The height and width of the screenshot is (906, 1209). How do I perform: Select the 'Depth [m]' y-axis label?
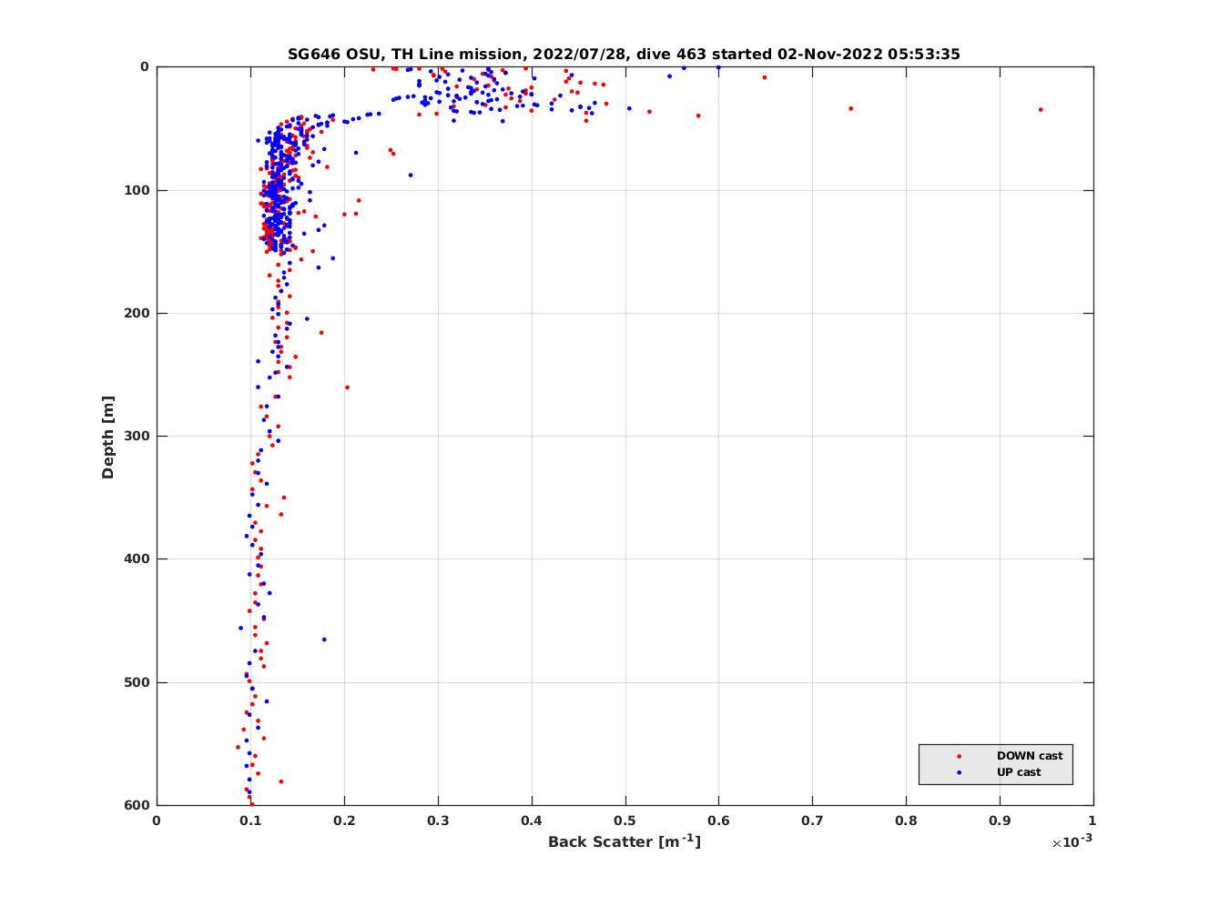108,437
